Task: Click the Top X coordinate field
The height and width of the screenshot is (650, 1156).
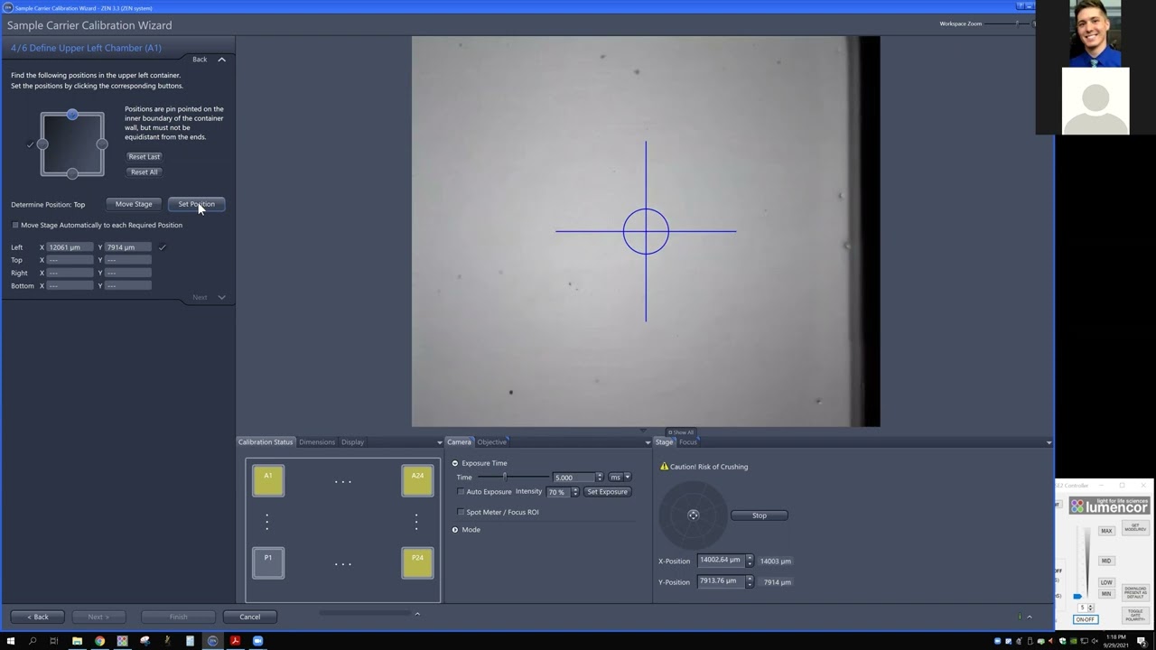Action: (70, 260)
